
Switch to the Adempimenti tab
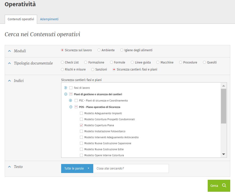[x=49, y=19]
